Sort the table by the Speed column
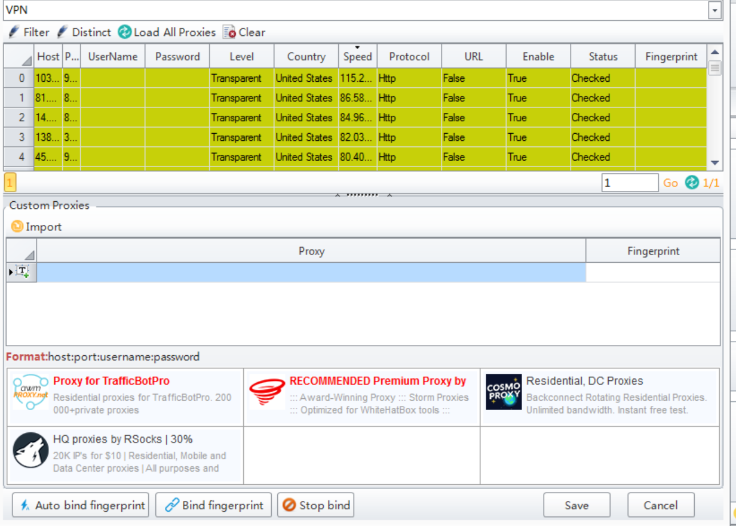This screenshot has height=526, width=736. 357,57
